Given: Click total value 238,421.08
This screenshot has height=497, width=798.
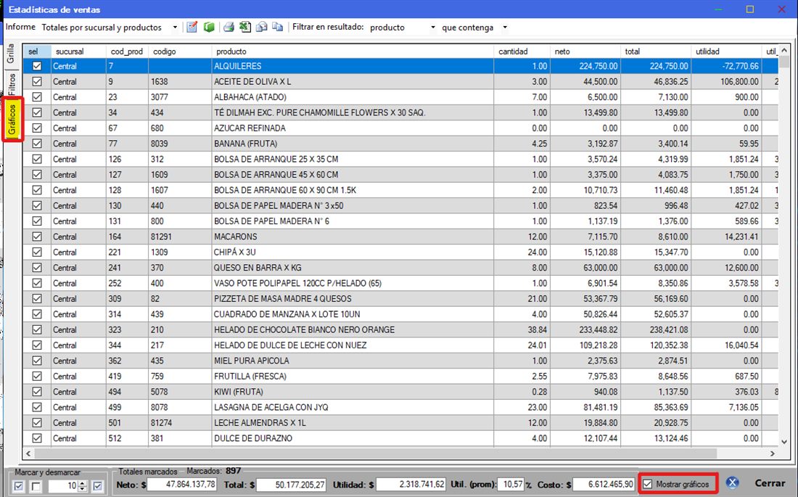Looking at the screenshot, I should [x=656, y=329].
